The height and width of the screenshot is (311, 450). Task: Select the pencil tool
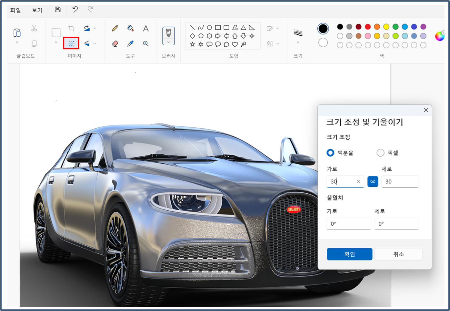click(115, 28)
